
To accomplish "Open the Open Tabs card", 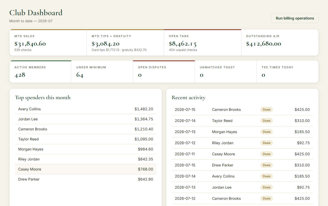I will pos(203,43).
